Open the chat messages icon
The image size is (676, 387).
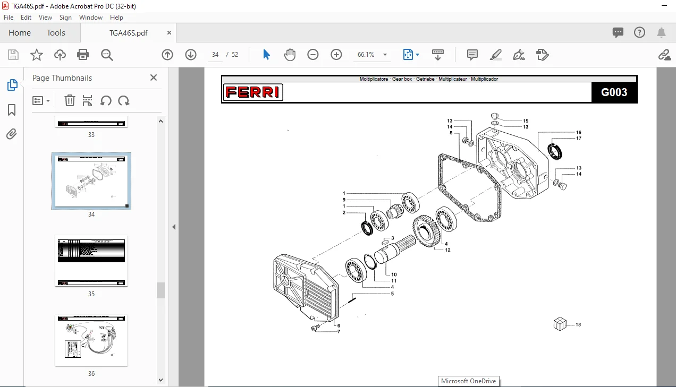tap(618, 32)
